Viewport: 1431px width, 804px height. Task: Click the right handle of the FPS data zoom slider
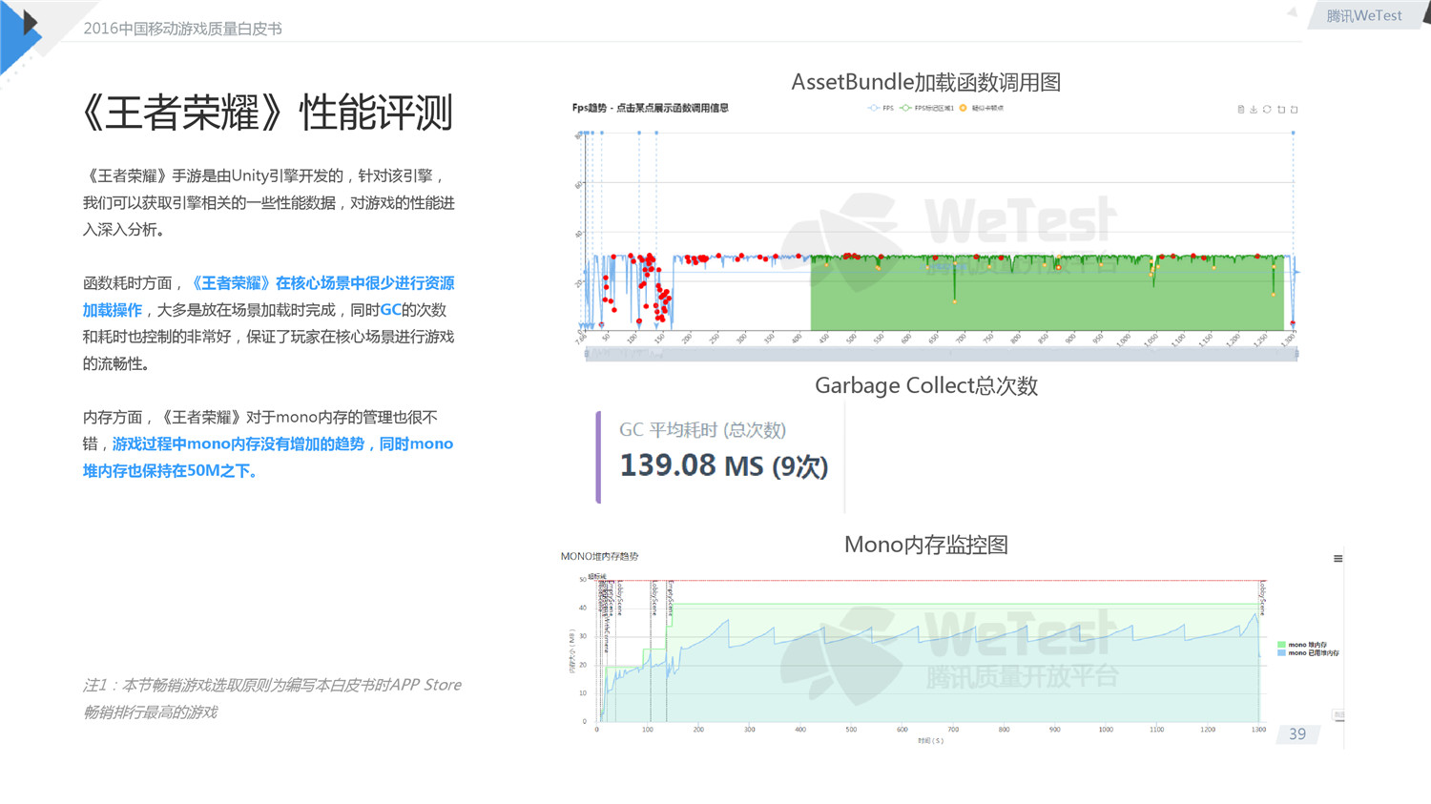(1296, 354)
